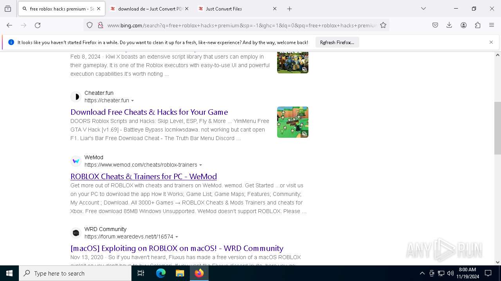Show hidden system tray icons
The height and width of the screenshot is (281, 501).
coord(422,273)
